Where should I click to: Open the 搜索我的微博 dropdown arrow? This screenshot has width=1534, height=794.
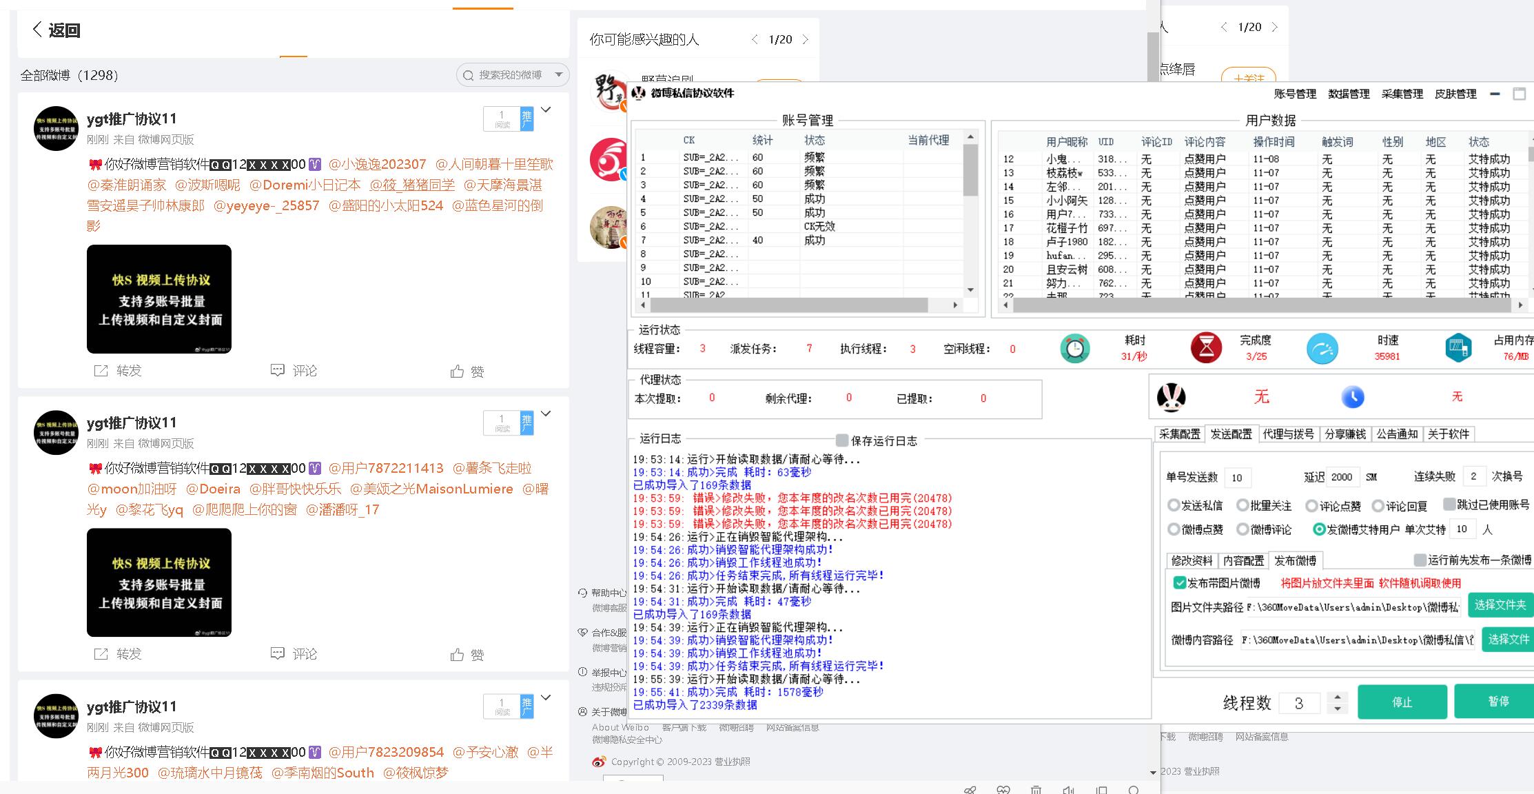click(x=559, y=74)
